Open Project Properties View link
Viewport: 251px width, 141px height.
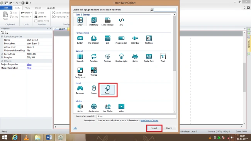(x=29, y=65)
